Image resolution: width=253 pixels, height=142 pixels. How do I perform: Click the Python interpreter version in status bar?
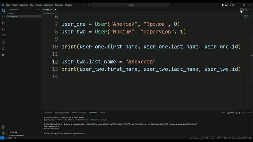pyautogui.click(x=243, y=138)
